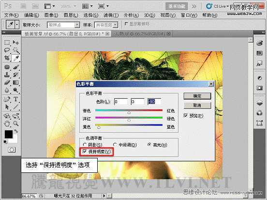Click the foreground color swatch
The image size is (267, 200).
[x=9, y=134]
